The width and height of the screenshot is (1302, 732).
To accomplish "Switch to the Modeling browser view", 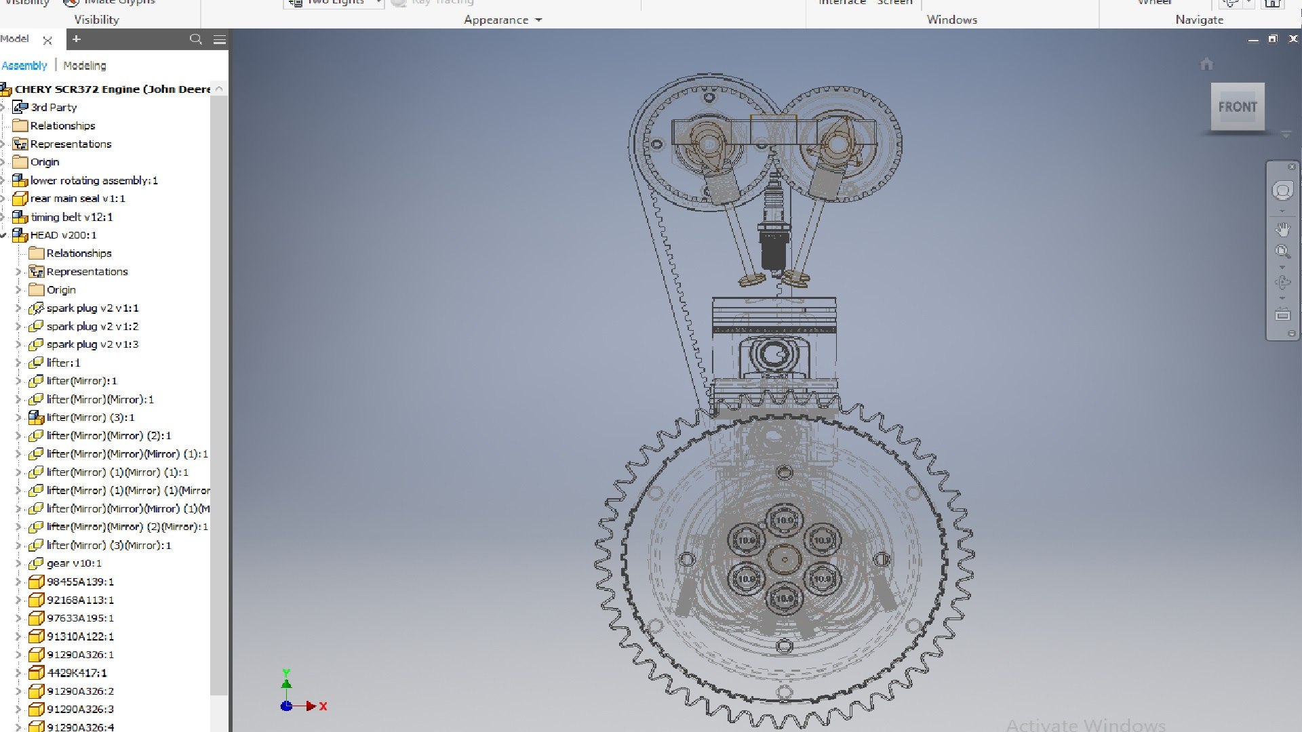I will [x=85, y=66].
